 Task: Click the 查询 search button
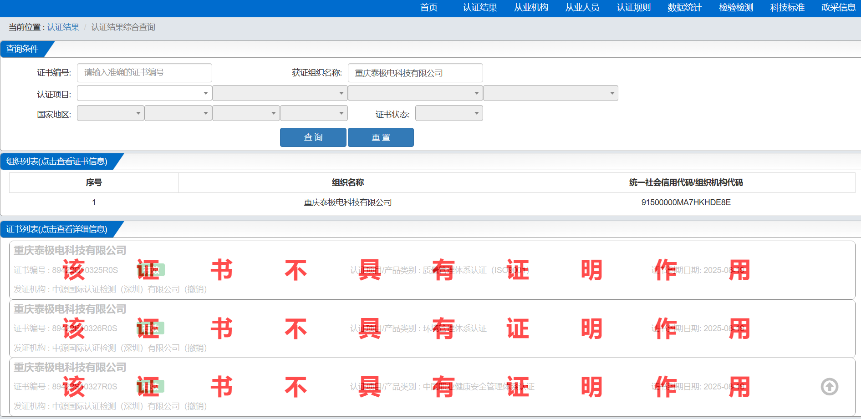[x=313, y=137]
